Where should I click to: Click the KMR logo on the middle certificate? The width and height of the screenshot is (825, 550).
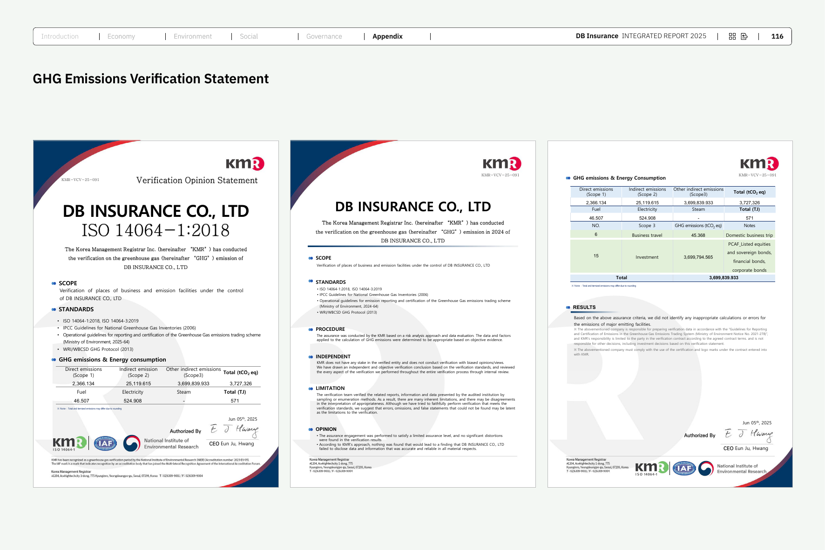point(502,163)
